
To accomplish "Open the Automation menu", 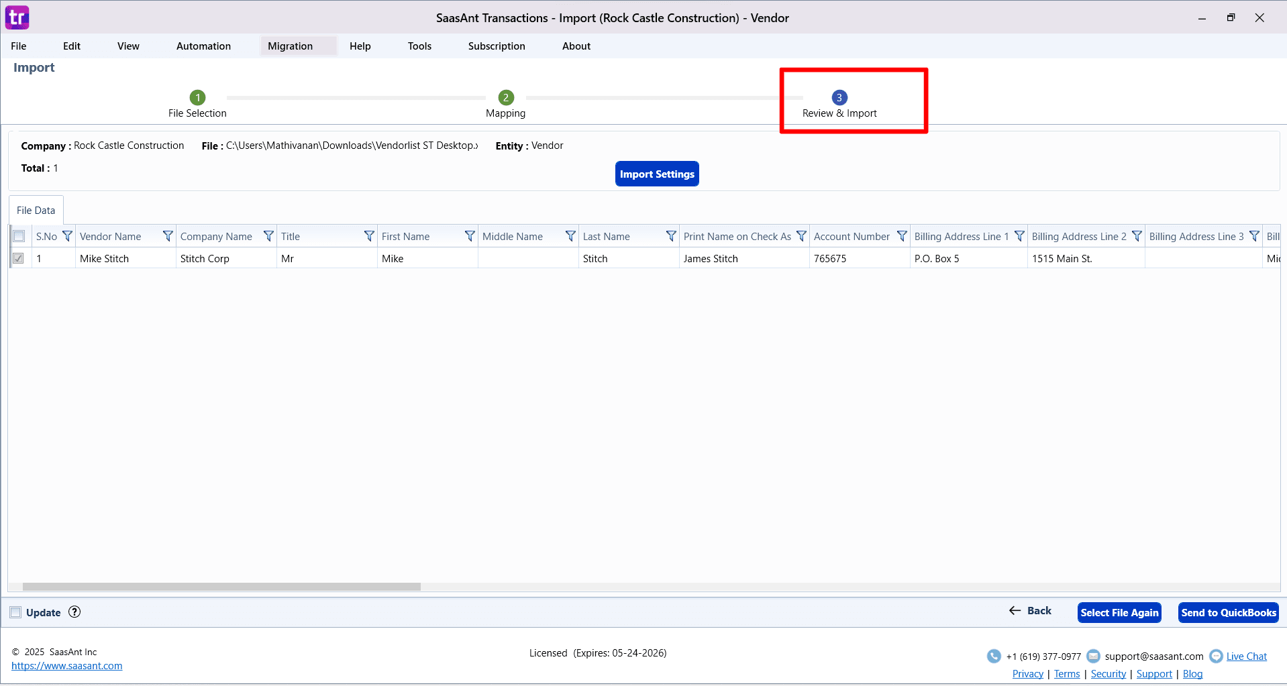I will tap(203, 46).
